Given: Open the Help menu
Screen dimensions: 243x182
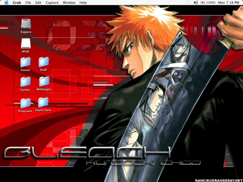Looking at the screenshot, I should 83,3.
